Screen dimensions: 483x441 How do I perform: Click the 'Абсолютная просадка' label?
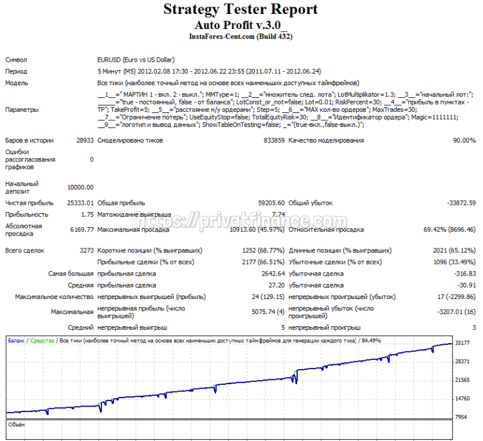pyautogui.click(x=24, y=230)
